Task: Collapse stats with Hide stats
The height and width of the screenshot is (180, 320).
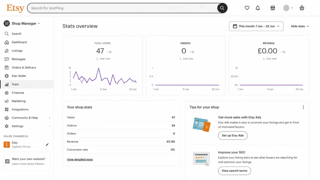Action: point(300,26)
